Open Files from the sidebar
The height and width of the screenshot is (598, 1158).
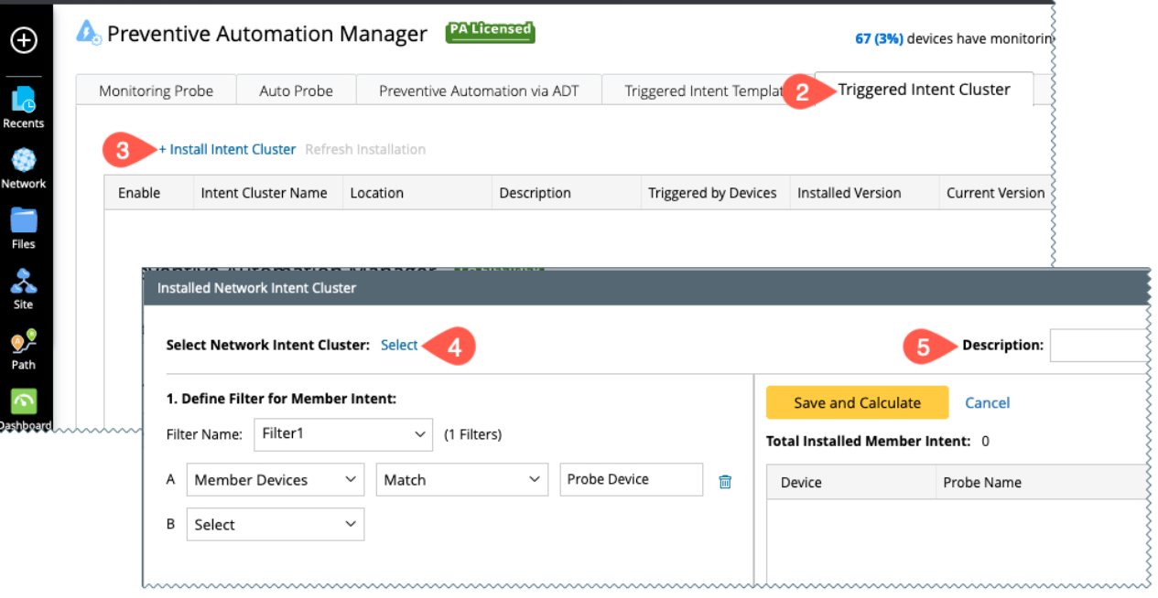(24, 226)
